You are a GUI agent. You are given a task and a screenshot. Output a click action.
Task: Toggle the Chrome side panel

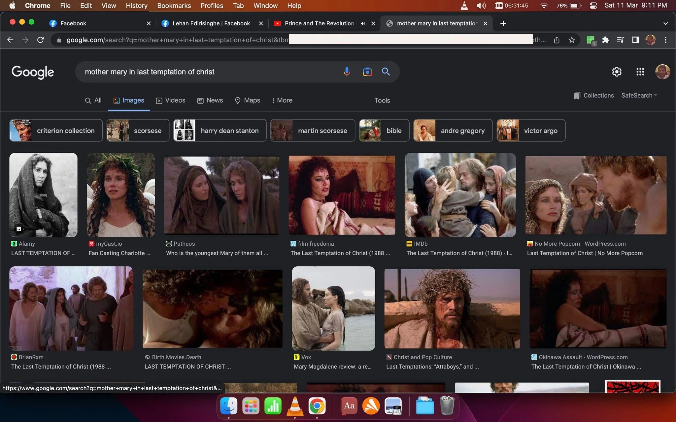coord(635,40)
